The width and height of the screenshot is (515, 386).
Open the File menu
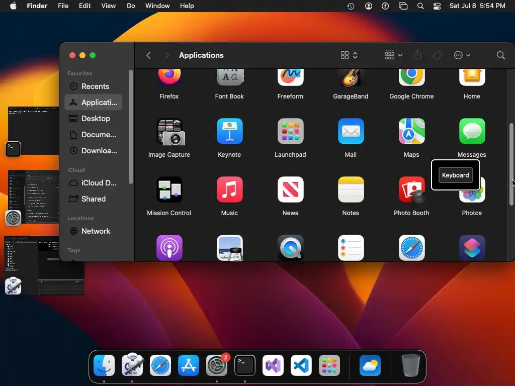click(63, 6)
